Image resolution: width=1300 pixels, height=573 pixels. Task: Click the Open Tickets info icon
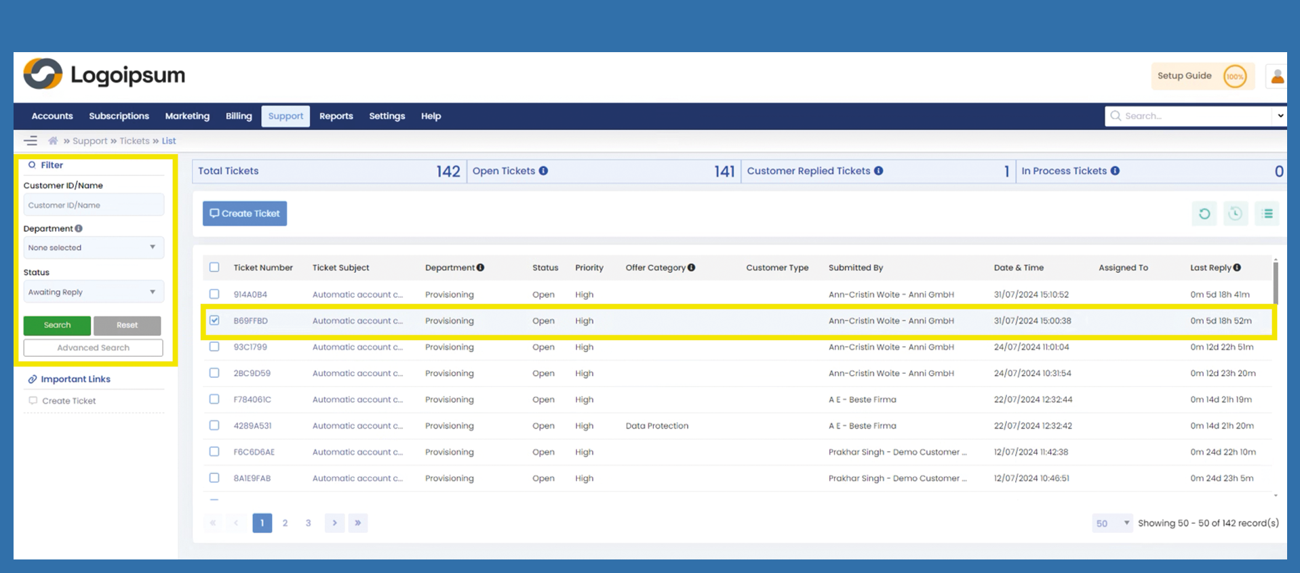tap(543, 171)
